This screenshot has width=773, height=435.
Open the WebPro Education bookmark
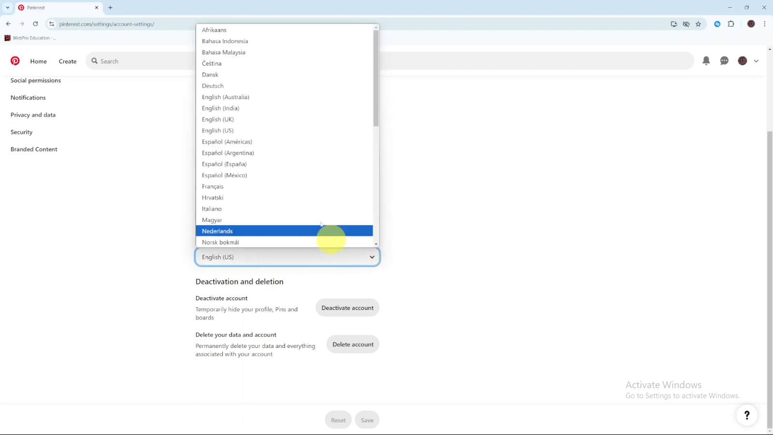tap(30, 38)
